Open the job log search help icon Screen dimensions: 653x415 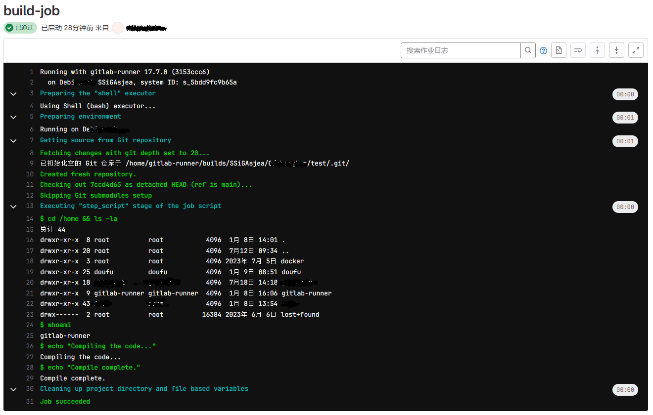[543, 50]
